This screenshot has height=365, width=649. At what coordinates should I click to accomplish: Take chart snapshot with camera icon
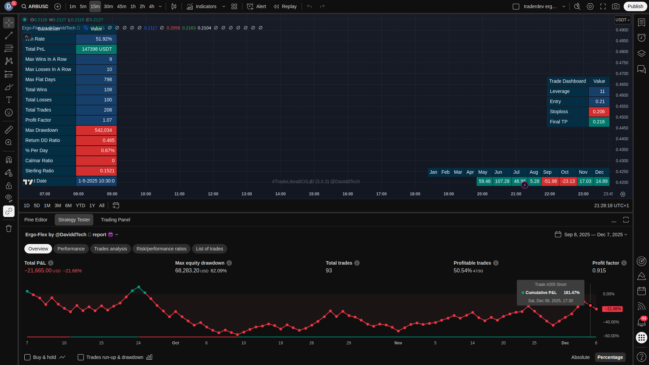coord(616,6)
